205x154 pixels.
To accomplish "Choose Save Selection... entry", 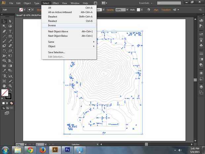I will 69,52.
